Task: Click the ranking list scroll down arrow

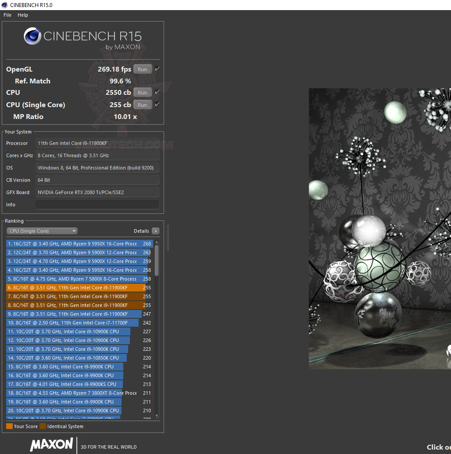Action: [157, 416]
